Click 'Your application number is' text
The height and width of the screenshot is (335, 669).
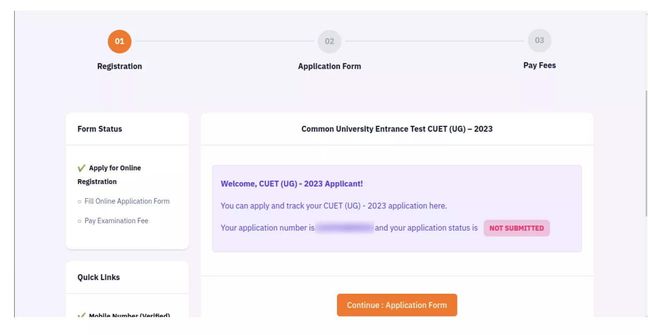[x=268, y=228]
